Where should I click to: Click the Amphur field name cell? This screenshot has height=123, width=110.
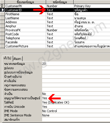25,26
